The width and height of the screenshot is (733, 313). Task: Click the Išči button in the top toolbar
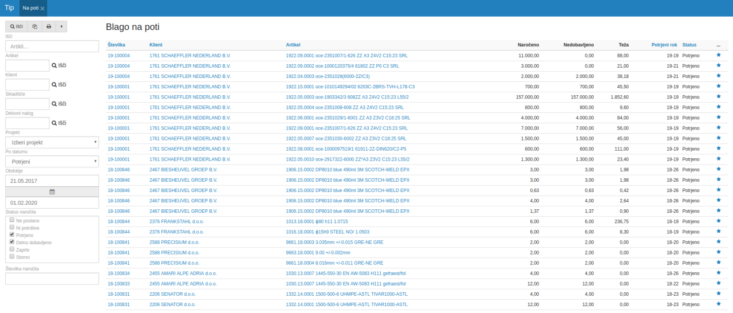(x=17, y=26)
